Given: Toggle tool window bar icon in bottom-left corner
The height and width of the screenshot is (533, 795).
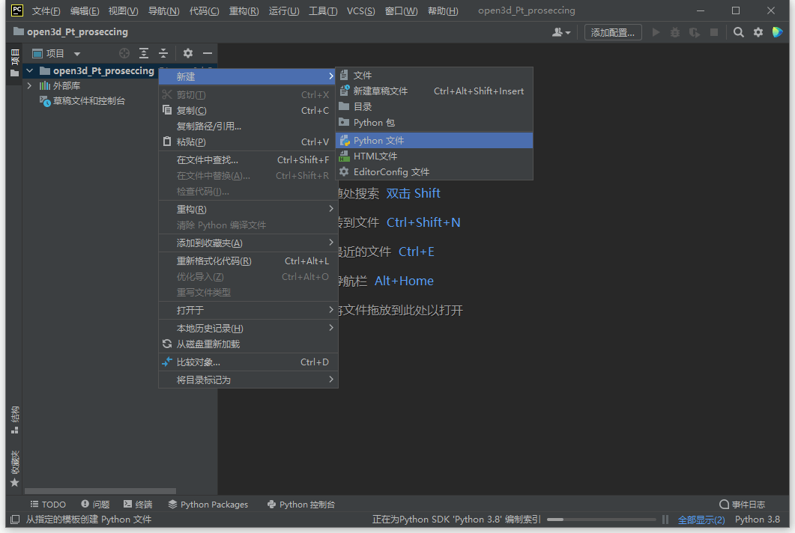Looking at the screenshot, I should [14, 519].
